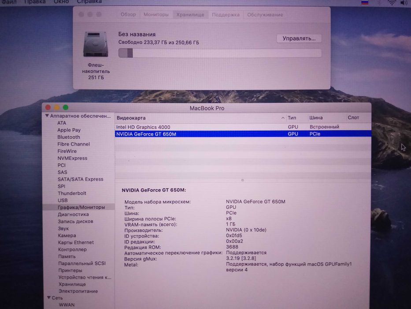Select Устройство чтения к... in the sidebar
This screenshot has width=411, height=309.
(85, 277)
